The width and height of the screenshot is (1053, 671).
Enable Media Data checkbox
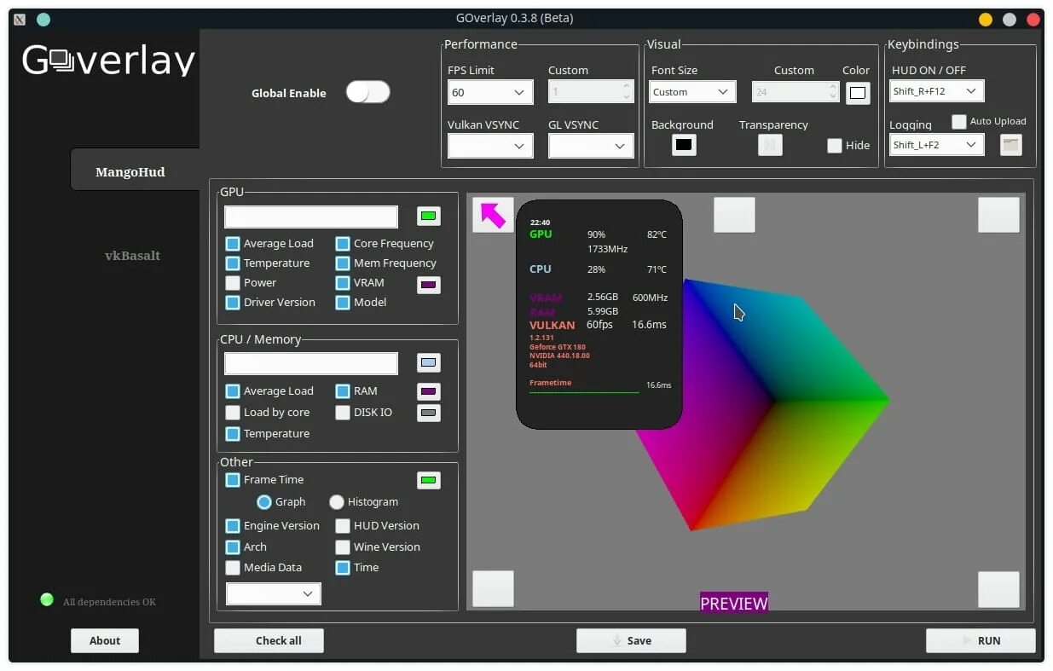[233, 567]
